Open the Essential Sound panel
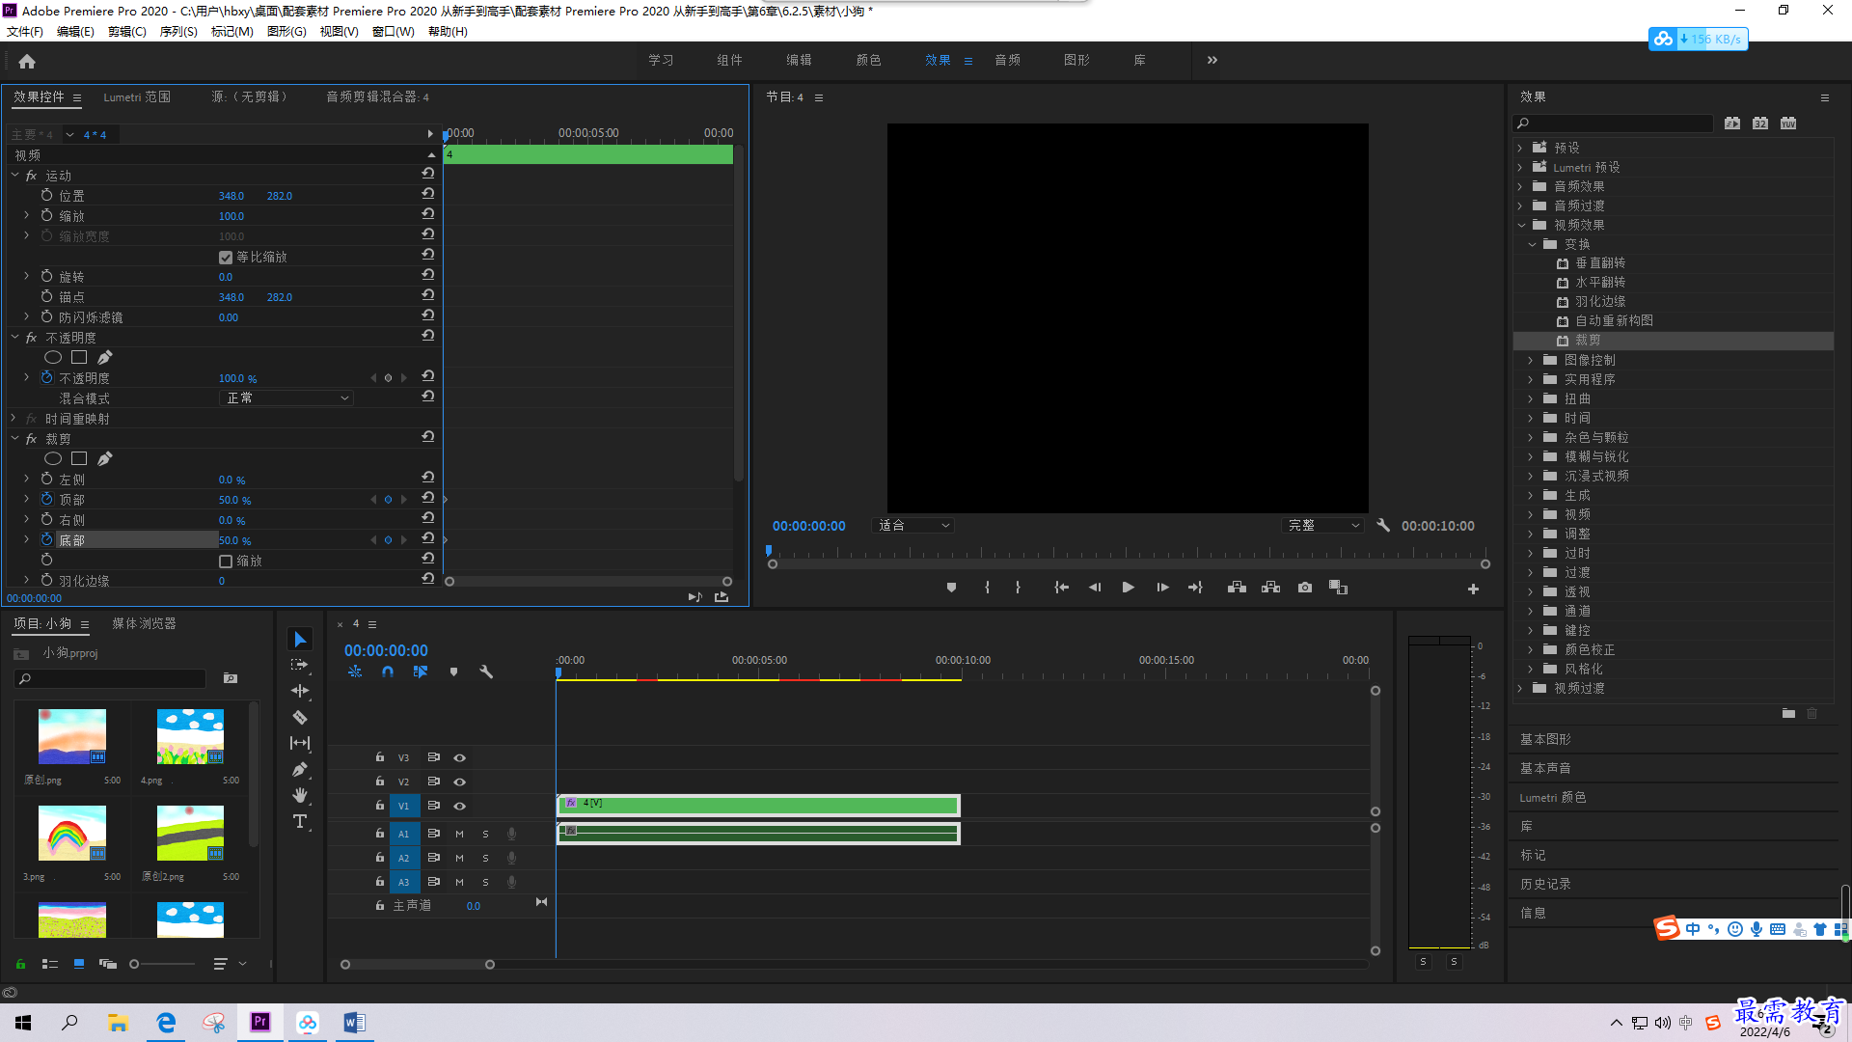This screenshot has width=1852, height=1042. click(x=1545, y=768)
